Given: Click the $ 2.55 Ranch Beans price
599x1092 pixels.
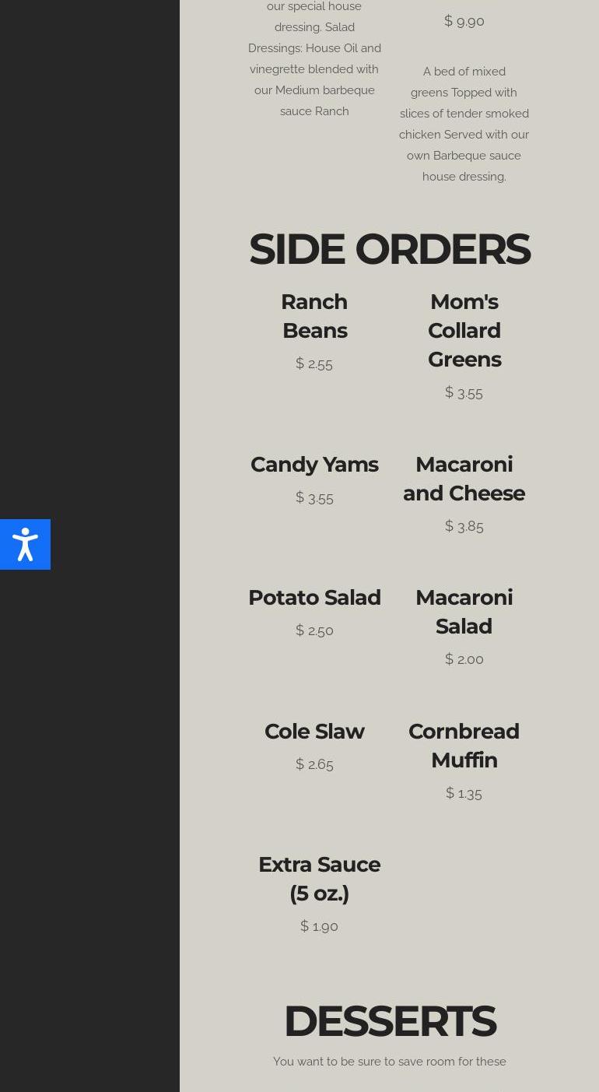Looking at the screenshot, I should 314,363.
